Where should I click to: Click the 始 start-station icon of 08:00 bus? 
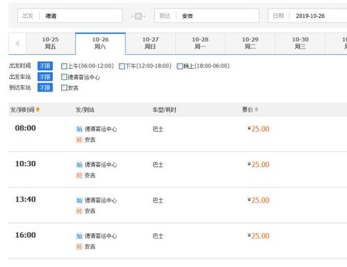pos(79,129)
